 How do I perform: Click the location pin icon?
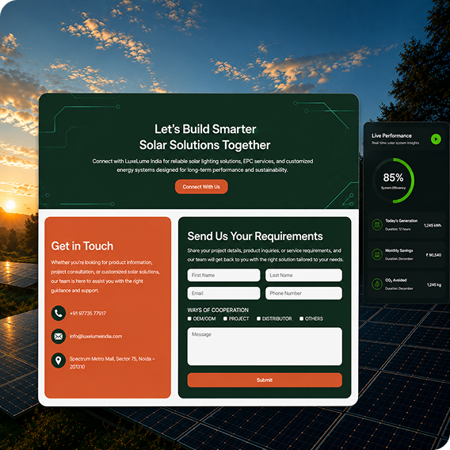click(59, 360)
